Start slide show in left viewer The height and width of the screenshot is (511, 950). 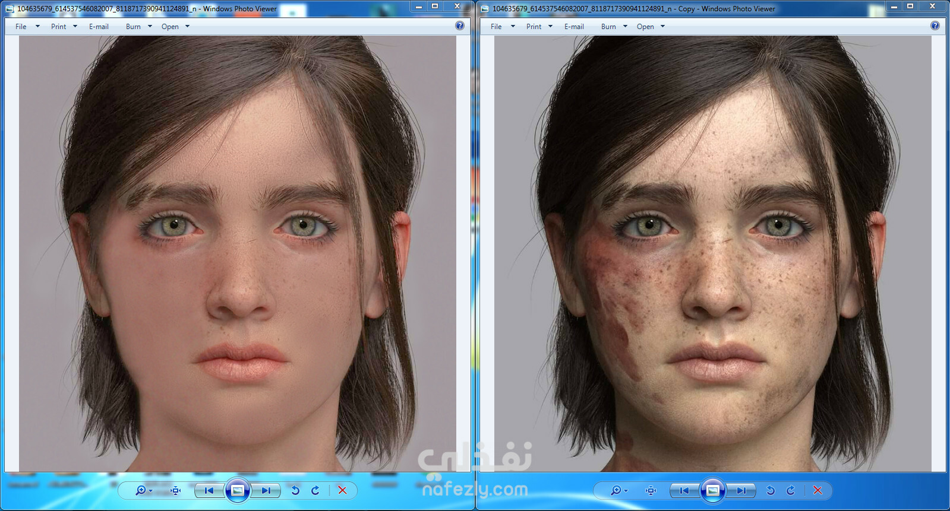(237, 490)
